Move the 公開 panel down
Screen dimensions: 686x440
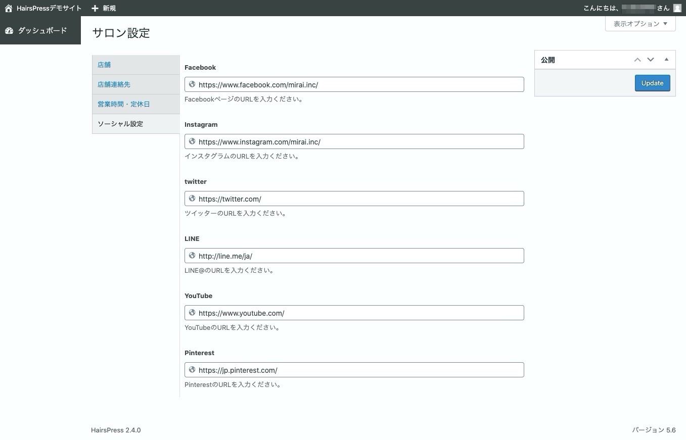click(651, 60)
